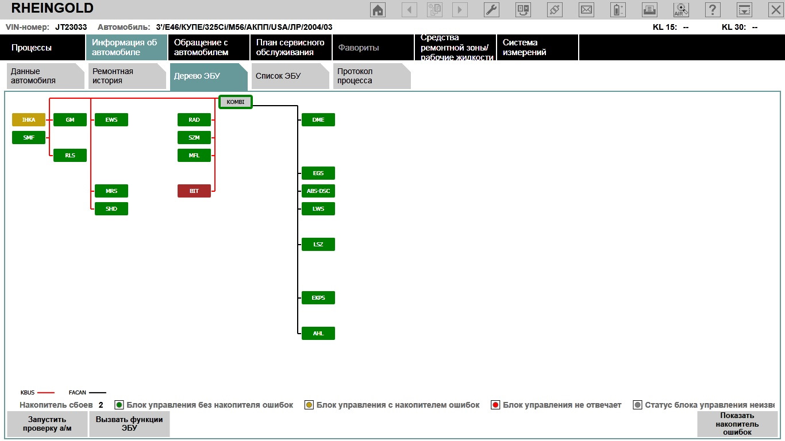This screenshot has height=441, width=785.
Task: Select the KOMBI control unit node
Action: 236,102
